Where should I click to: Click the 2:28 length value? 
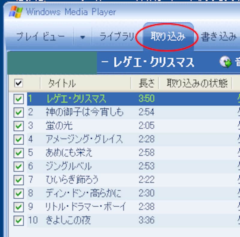(146, 139)
